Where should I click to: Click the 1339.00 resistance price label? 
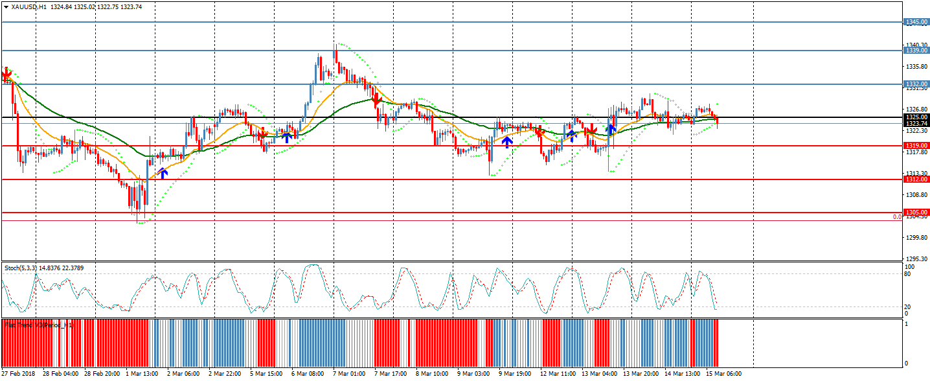coord(916,50)
